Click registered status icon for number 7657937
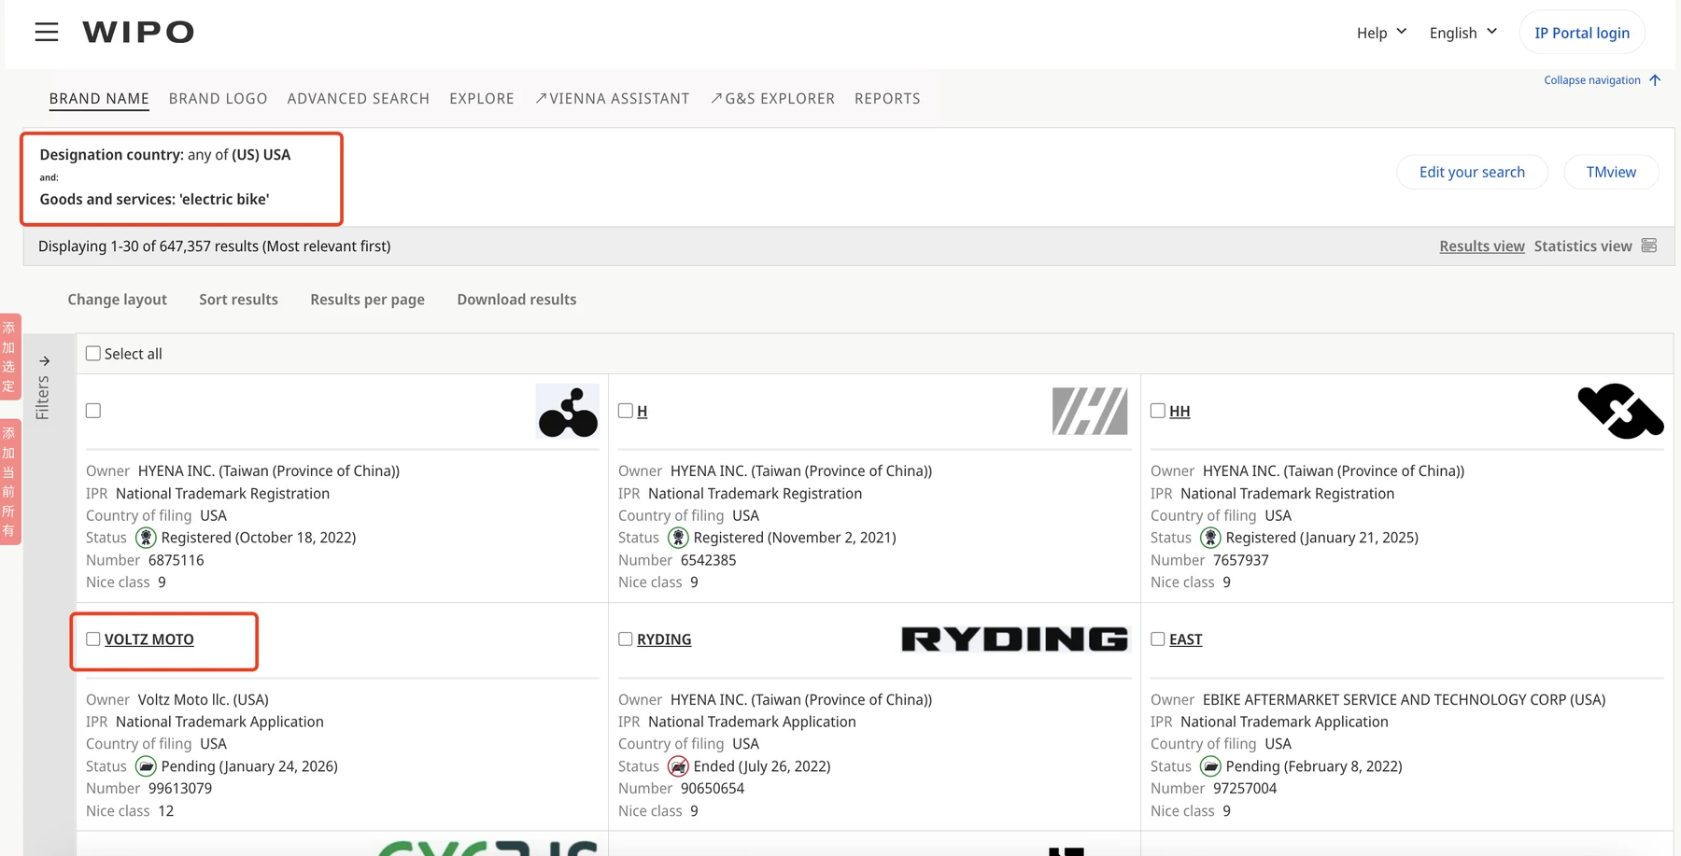Screen dimensions: 1681x856 (1210, 538)
